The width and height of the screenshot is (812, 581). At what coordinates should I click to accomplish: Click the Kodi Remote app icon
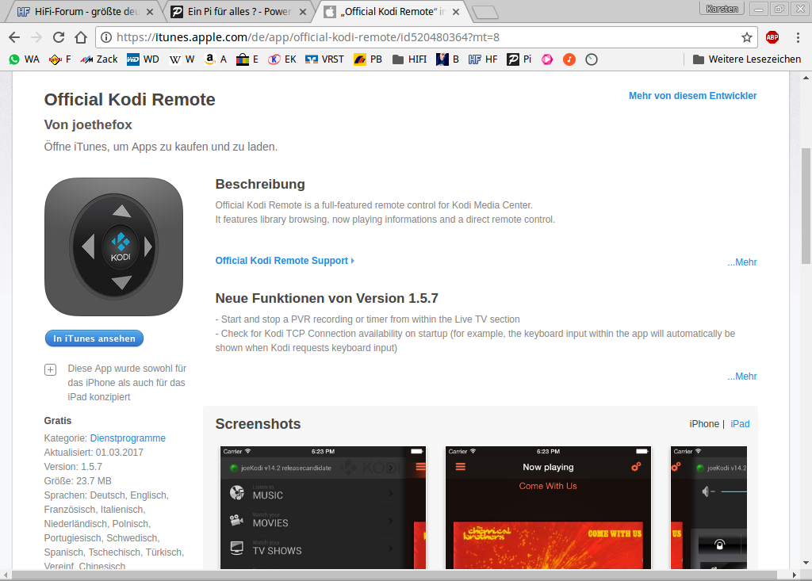(x=113, y=247)
